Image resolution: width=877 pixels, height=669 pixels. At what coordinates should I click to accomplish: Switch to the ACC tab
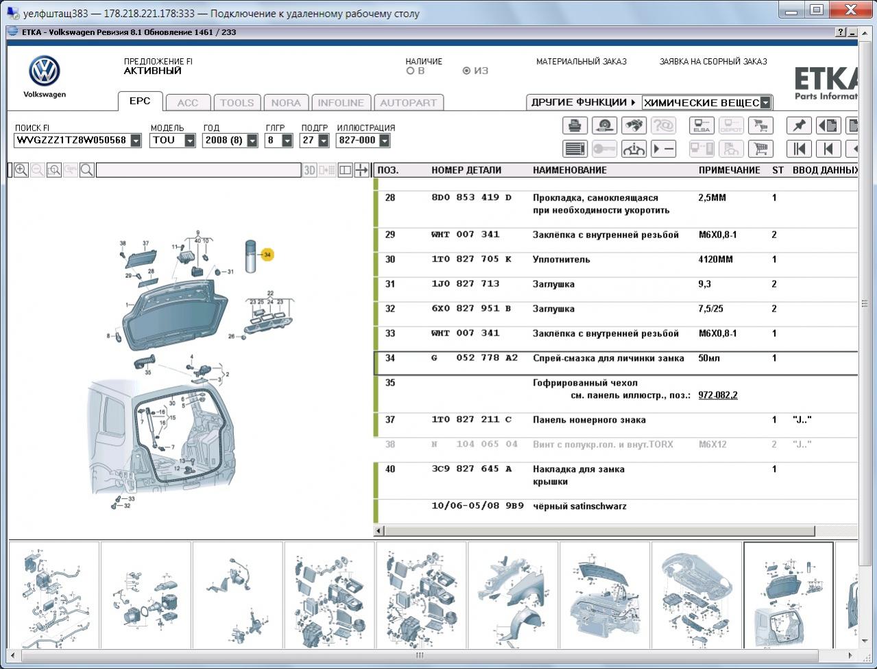[188, 103]
